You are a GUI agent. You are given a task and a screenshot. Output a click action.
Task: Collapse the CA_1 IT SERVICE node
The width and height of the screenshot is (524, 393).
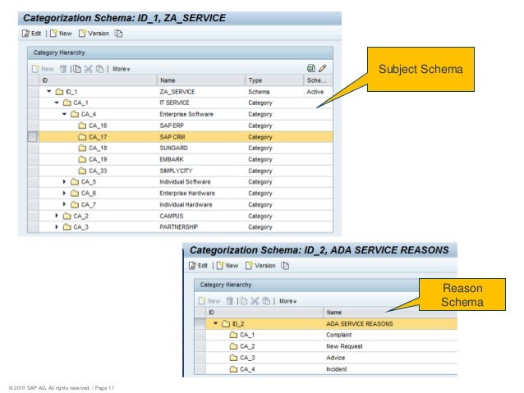(x=57, y=103)
